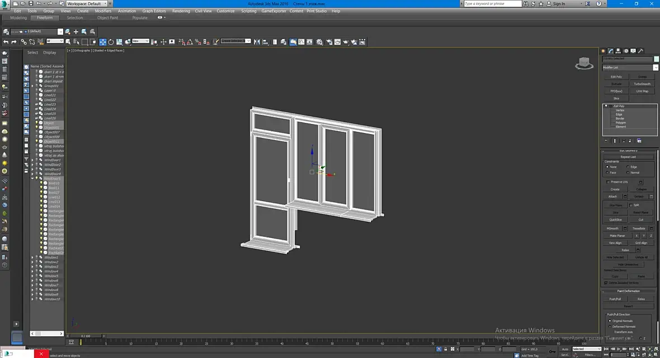Open the Utilities hammer panel tab
Image resolution: width=660 pixels, height=358 pixels.
(x=640, y=51)
